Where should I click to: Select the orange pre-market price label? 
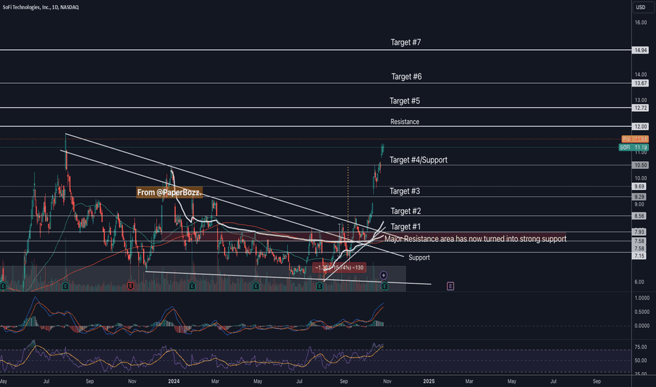coord(635,139)
